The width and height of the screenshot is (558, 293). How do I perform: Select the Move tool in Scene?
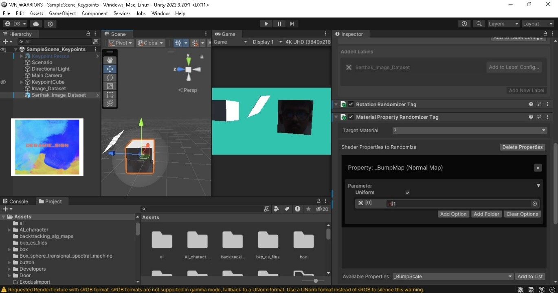pyautogui.click(x=110, y=69)
